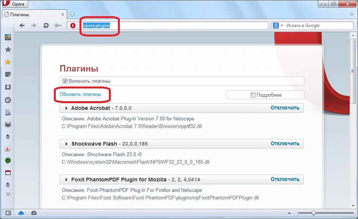The image size is (358, 219).
Task: Click the Opera Link cloud icon
Action: coord(21,213)
